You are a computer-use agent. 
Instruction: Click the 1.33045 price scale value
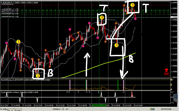point(174,3)
